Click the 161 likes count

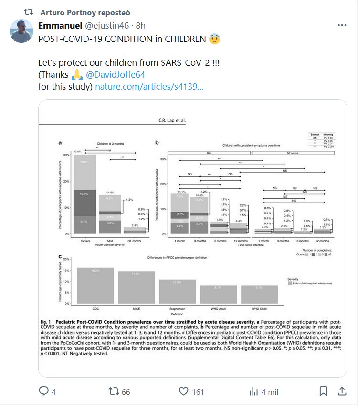198,392
